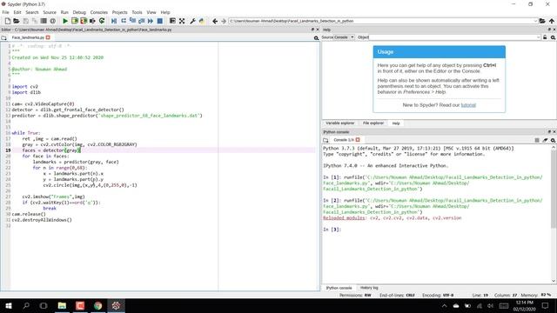Open the Edit menu

(17, 12)
